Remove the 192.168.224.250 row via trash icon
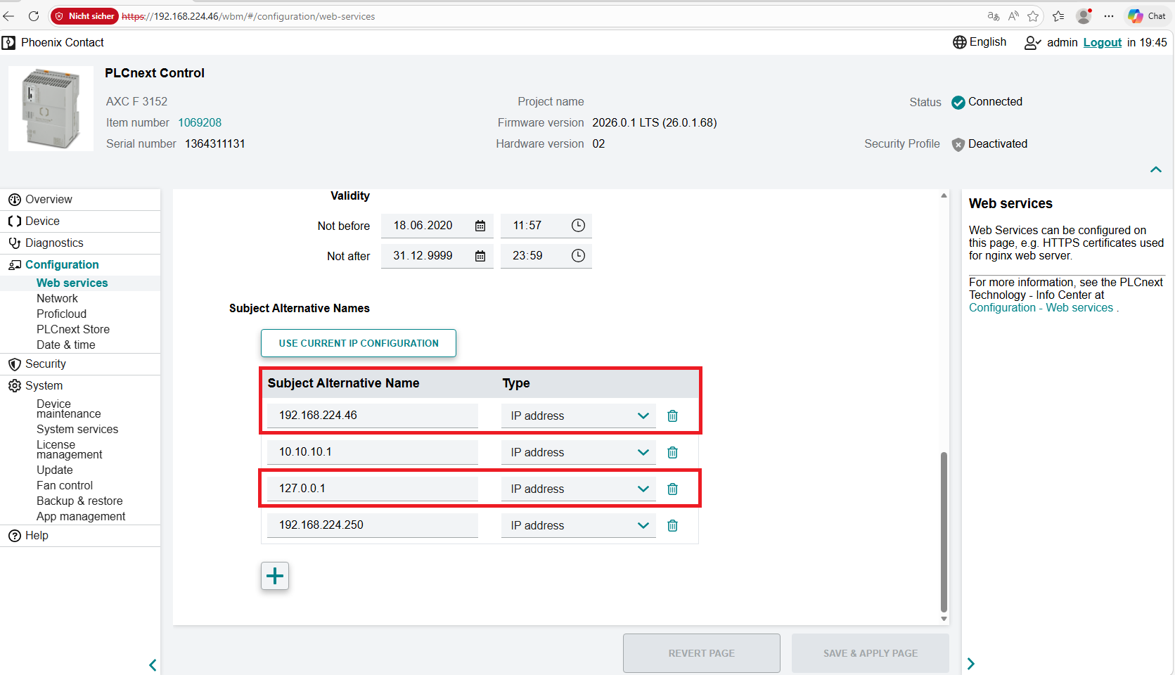This screenshot has width=1175, height=675. pos(672,525)
